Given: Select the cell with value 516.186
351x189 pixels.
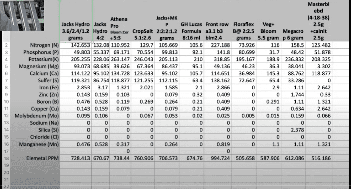Looking at the screenshot, I should coord(318,158).
